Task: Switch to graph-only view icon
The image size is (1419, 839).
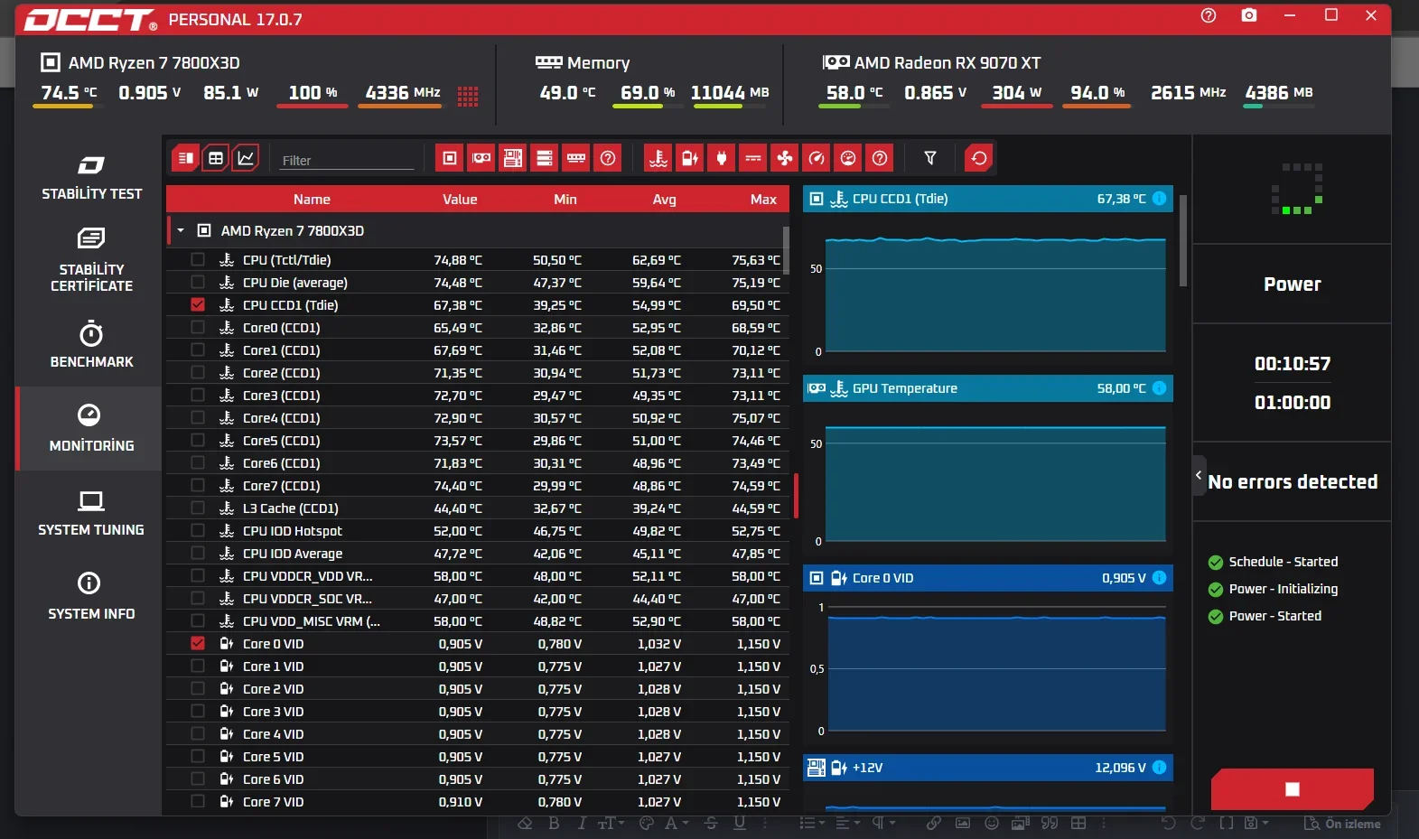Action: click(x=246, y=158)
